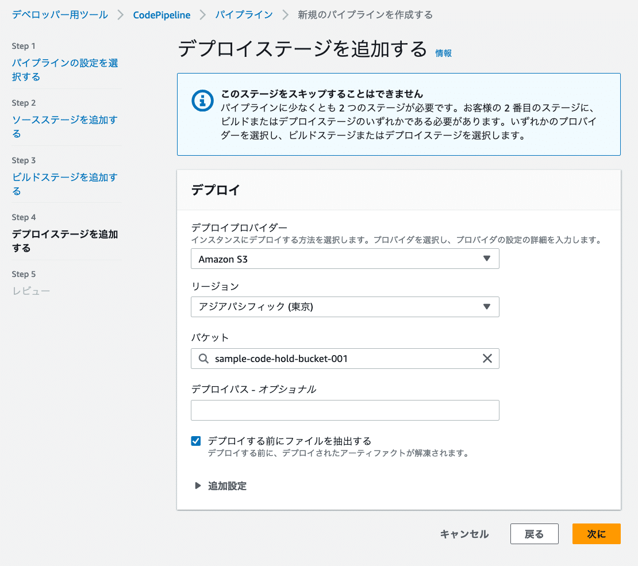Open the アジアパシフィック (東京) region dropdown

(345, 307)
